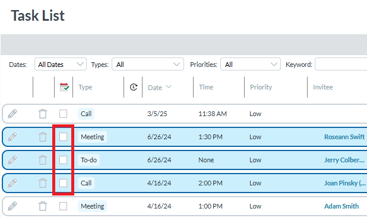Edit the 3/5/25 Call task pencil icon
Image resolution: width=367 pixels, height=218 pixels.
12,114
